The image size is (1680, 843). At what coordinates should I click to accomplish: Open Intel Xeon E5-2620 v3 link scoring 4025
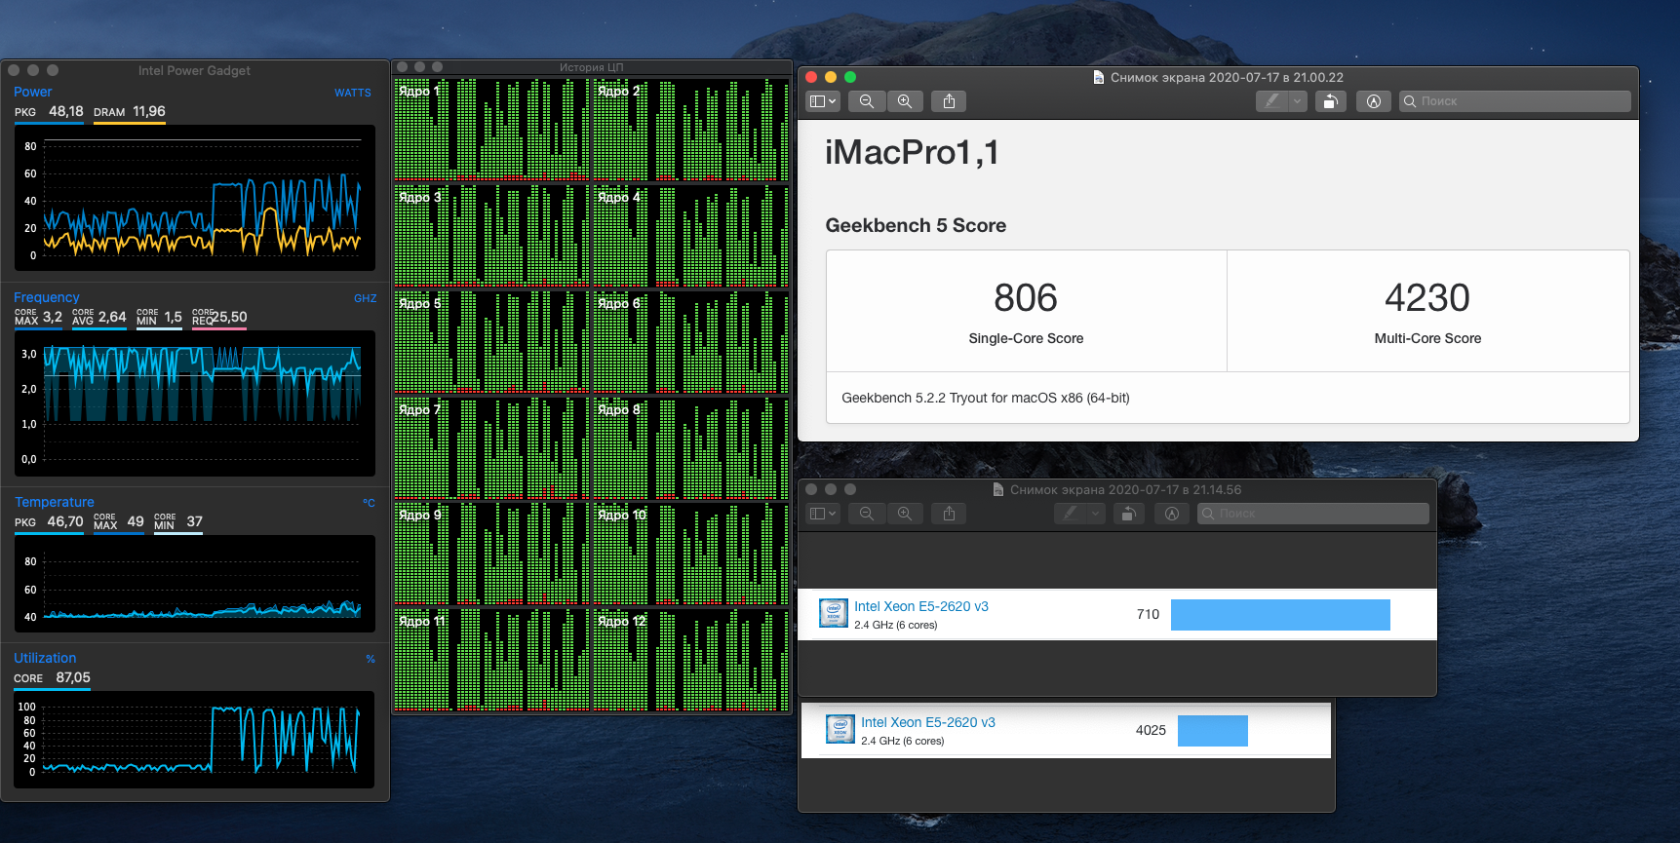point(928,722)
